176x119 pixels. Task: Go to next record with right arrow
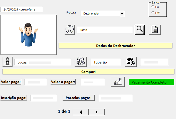point(97,112)
